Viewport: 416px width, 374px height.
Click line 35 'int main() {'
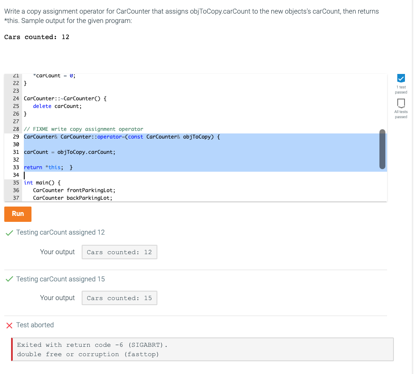42,183
